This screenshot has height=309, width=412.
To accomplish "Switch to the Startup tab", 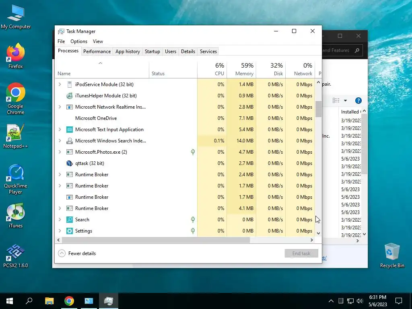I will click(152, 51).
